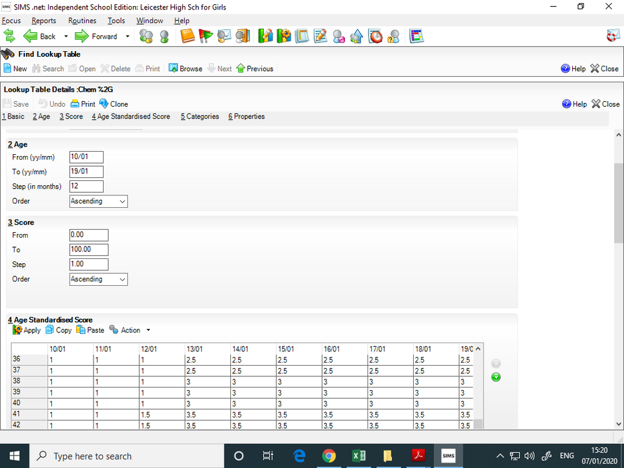Open the Routines menu
624x468 pixels.
coord(82,21)
